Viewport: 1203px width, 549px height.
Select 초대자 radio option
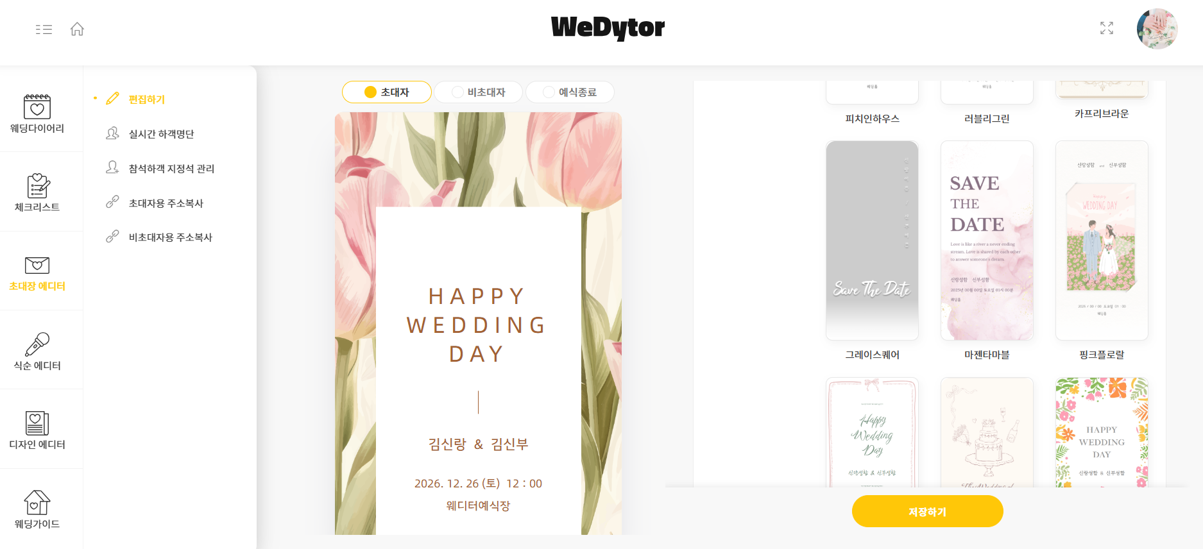click(387, 92)
